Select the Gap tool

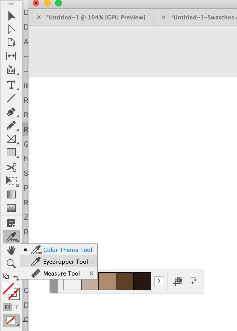pyautogui.click(x=11, y=56)
